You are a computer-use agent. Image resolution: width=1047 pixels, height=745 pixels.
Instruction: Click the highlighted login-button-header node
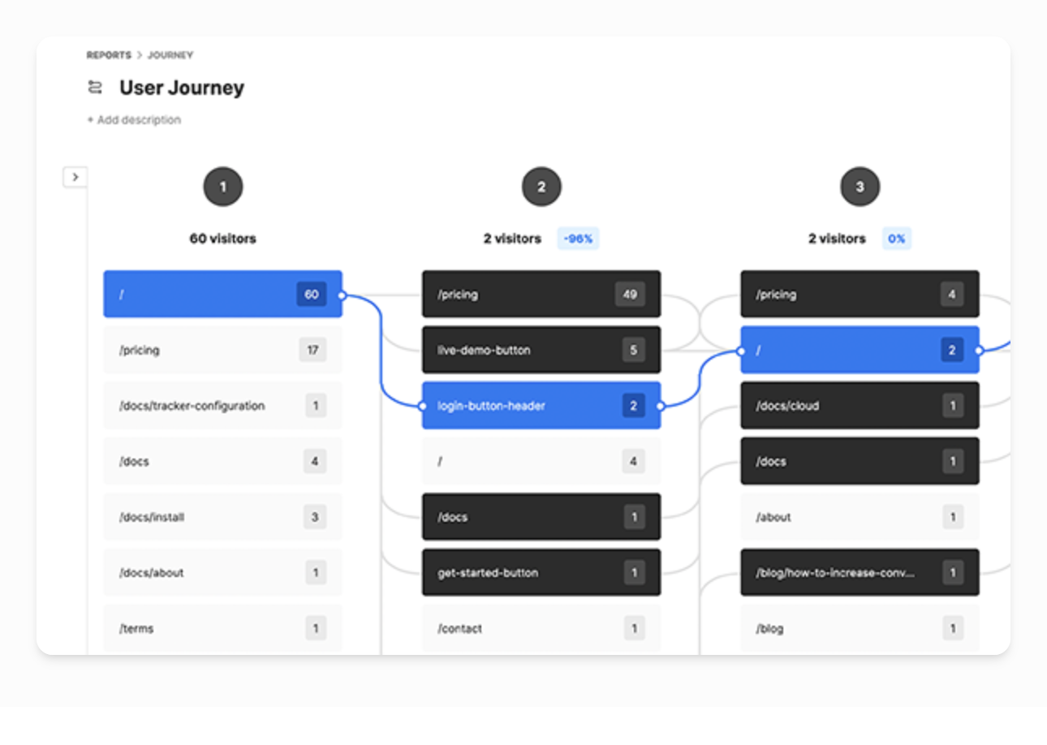(541, 406)
